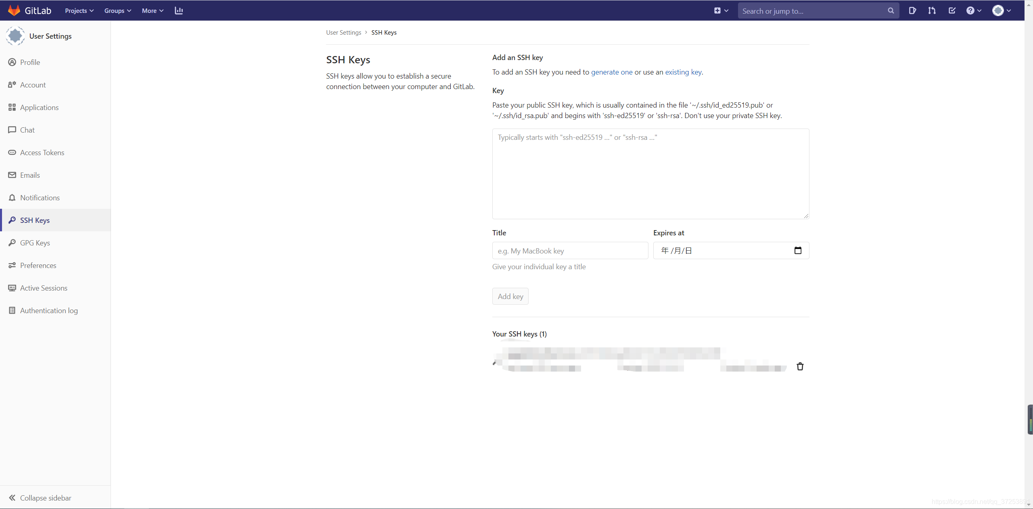Select Authentication log menu item

49,310
